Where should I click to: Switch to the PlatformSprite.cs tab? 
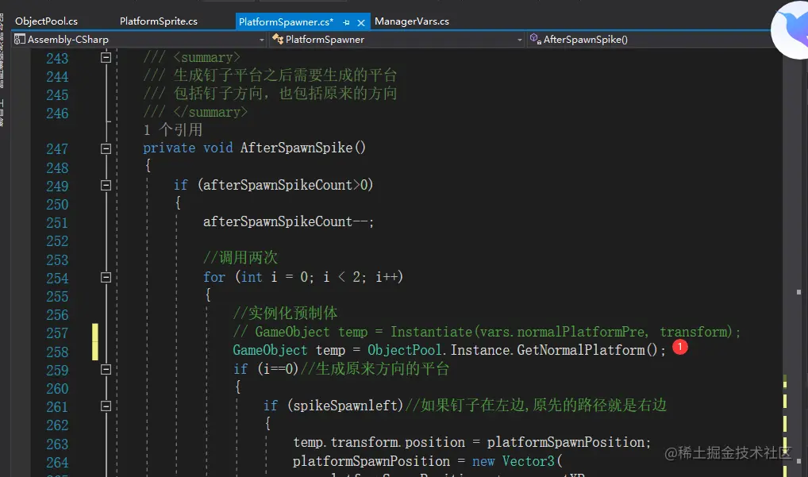[159, 21]
